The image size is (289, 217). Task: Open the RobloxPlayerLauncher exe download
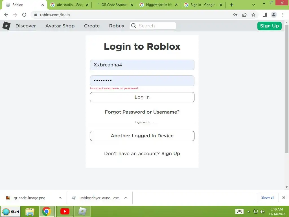[x=99, y=198]
